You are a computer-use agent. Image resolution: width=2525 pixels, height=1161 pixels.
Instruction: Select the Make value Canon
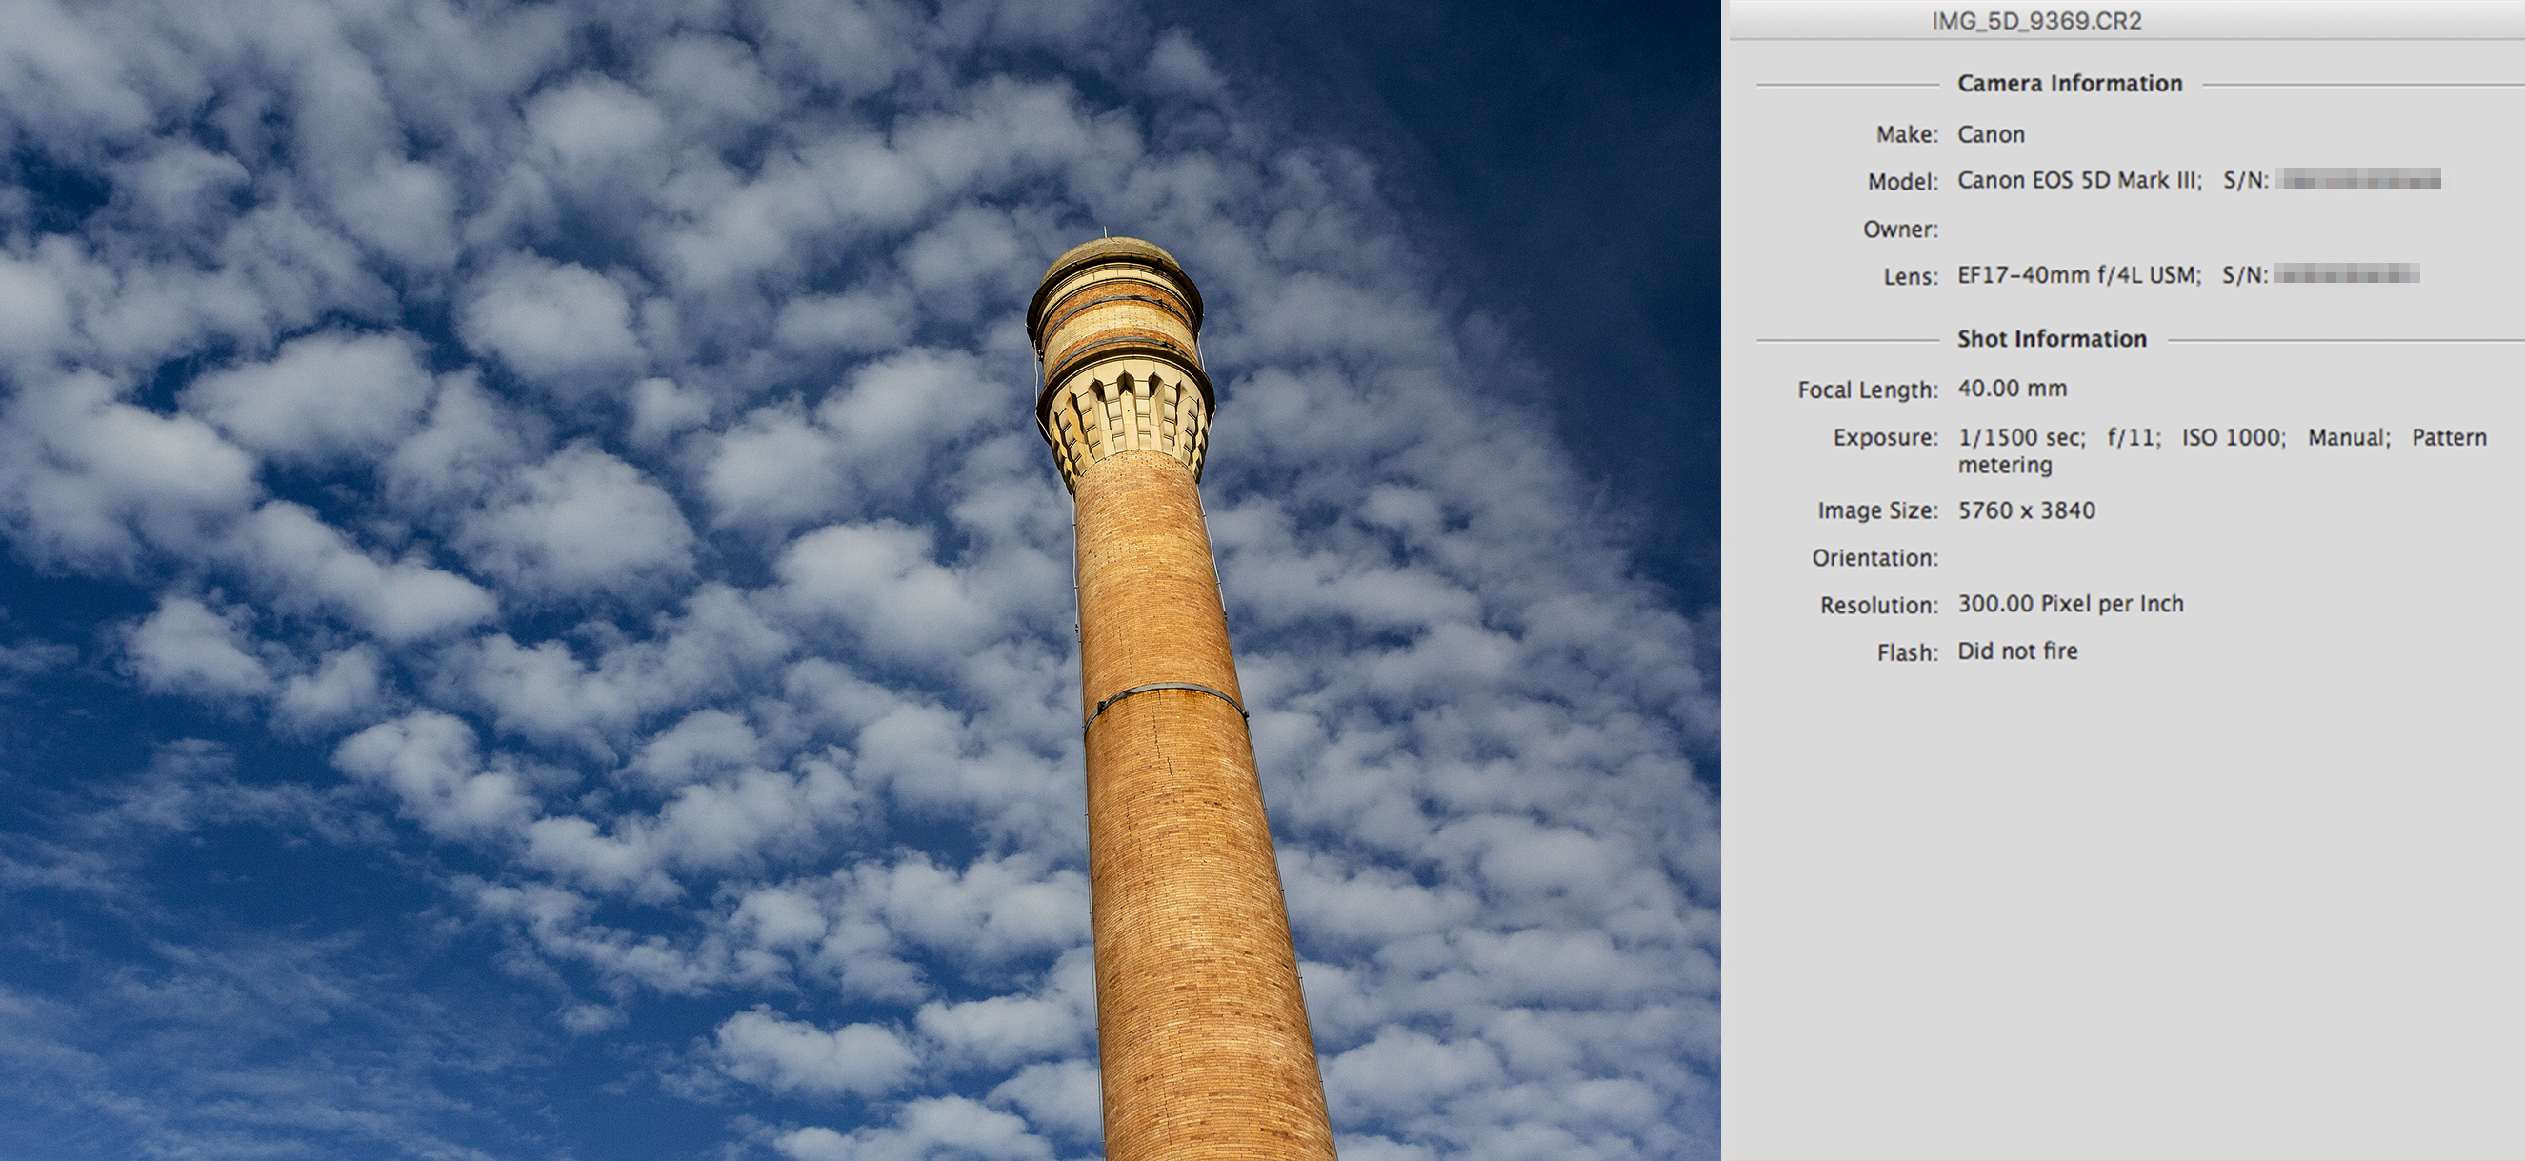pos(1991,134)
